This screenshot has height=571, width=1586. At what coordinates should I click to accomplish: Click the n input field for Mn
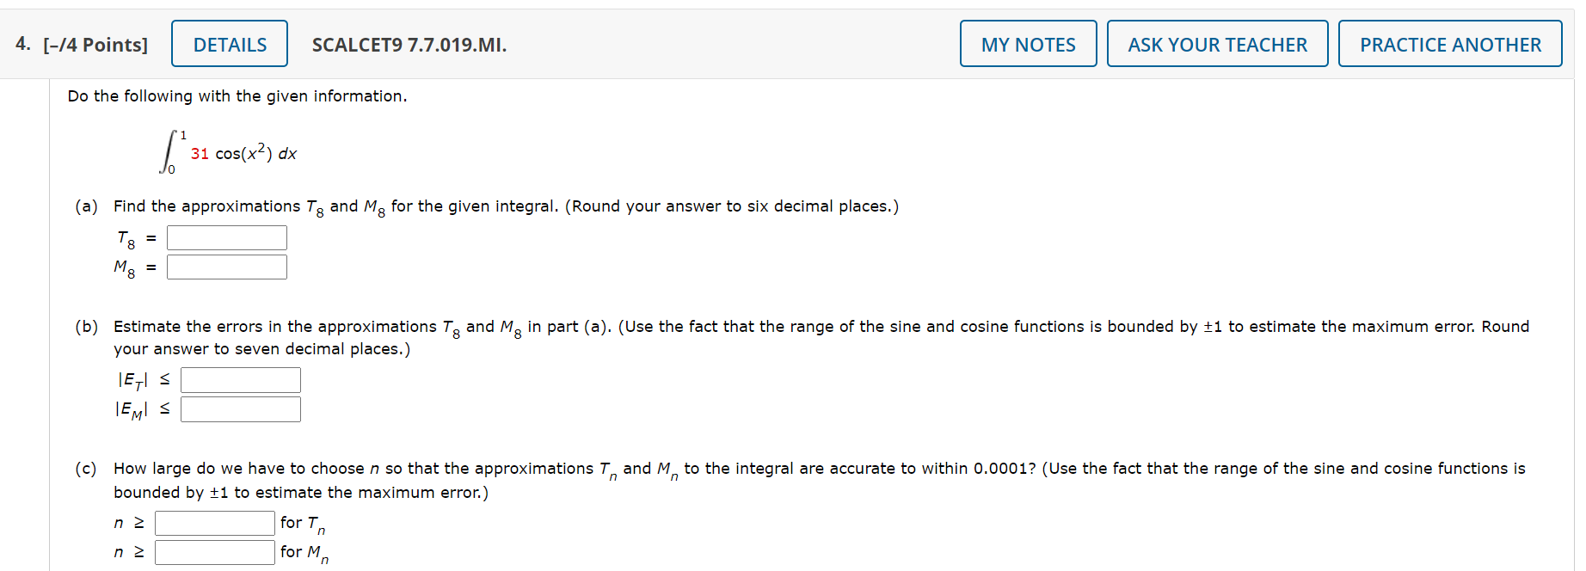[x=213, y=552]
